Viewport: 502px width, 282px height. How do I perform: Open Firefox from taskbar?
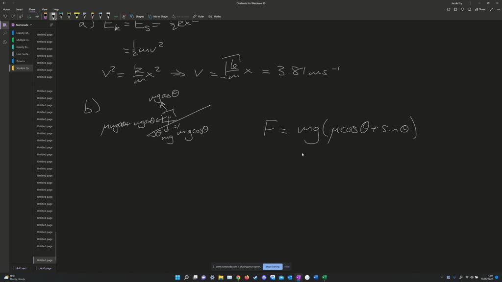(x=247, y=277)
